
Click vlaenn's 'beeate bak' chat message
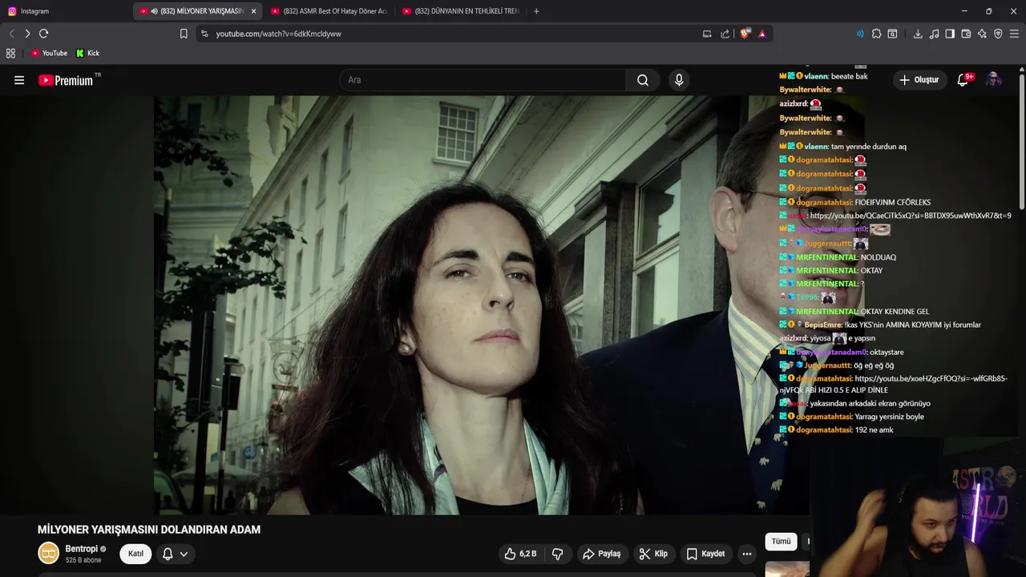824,76
